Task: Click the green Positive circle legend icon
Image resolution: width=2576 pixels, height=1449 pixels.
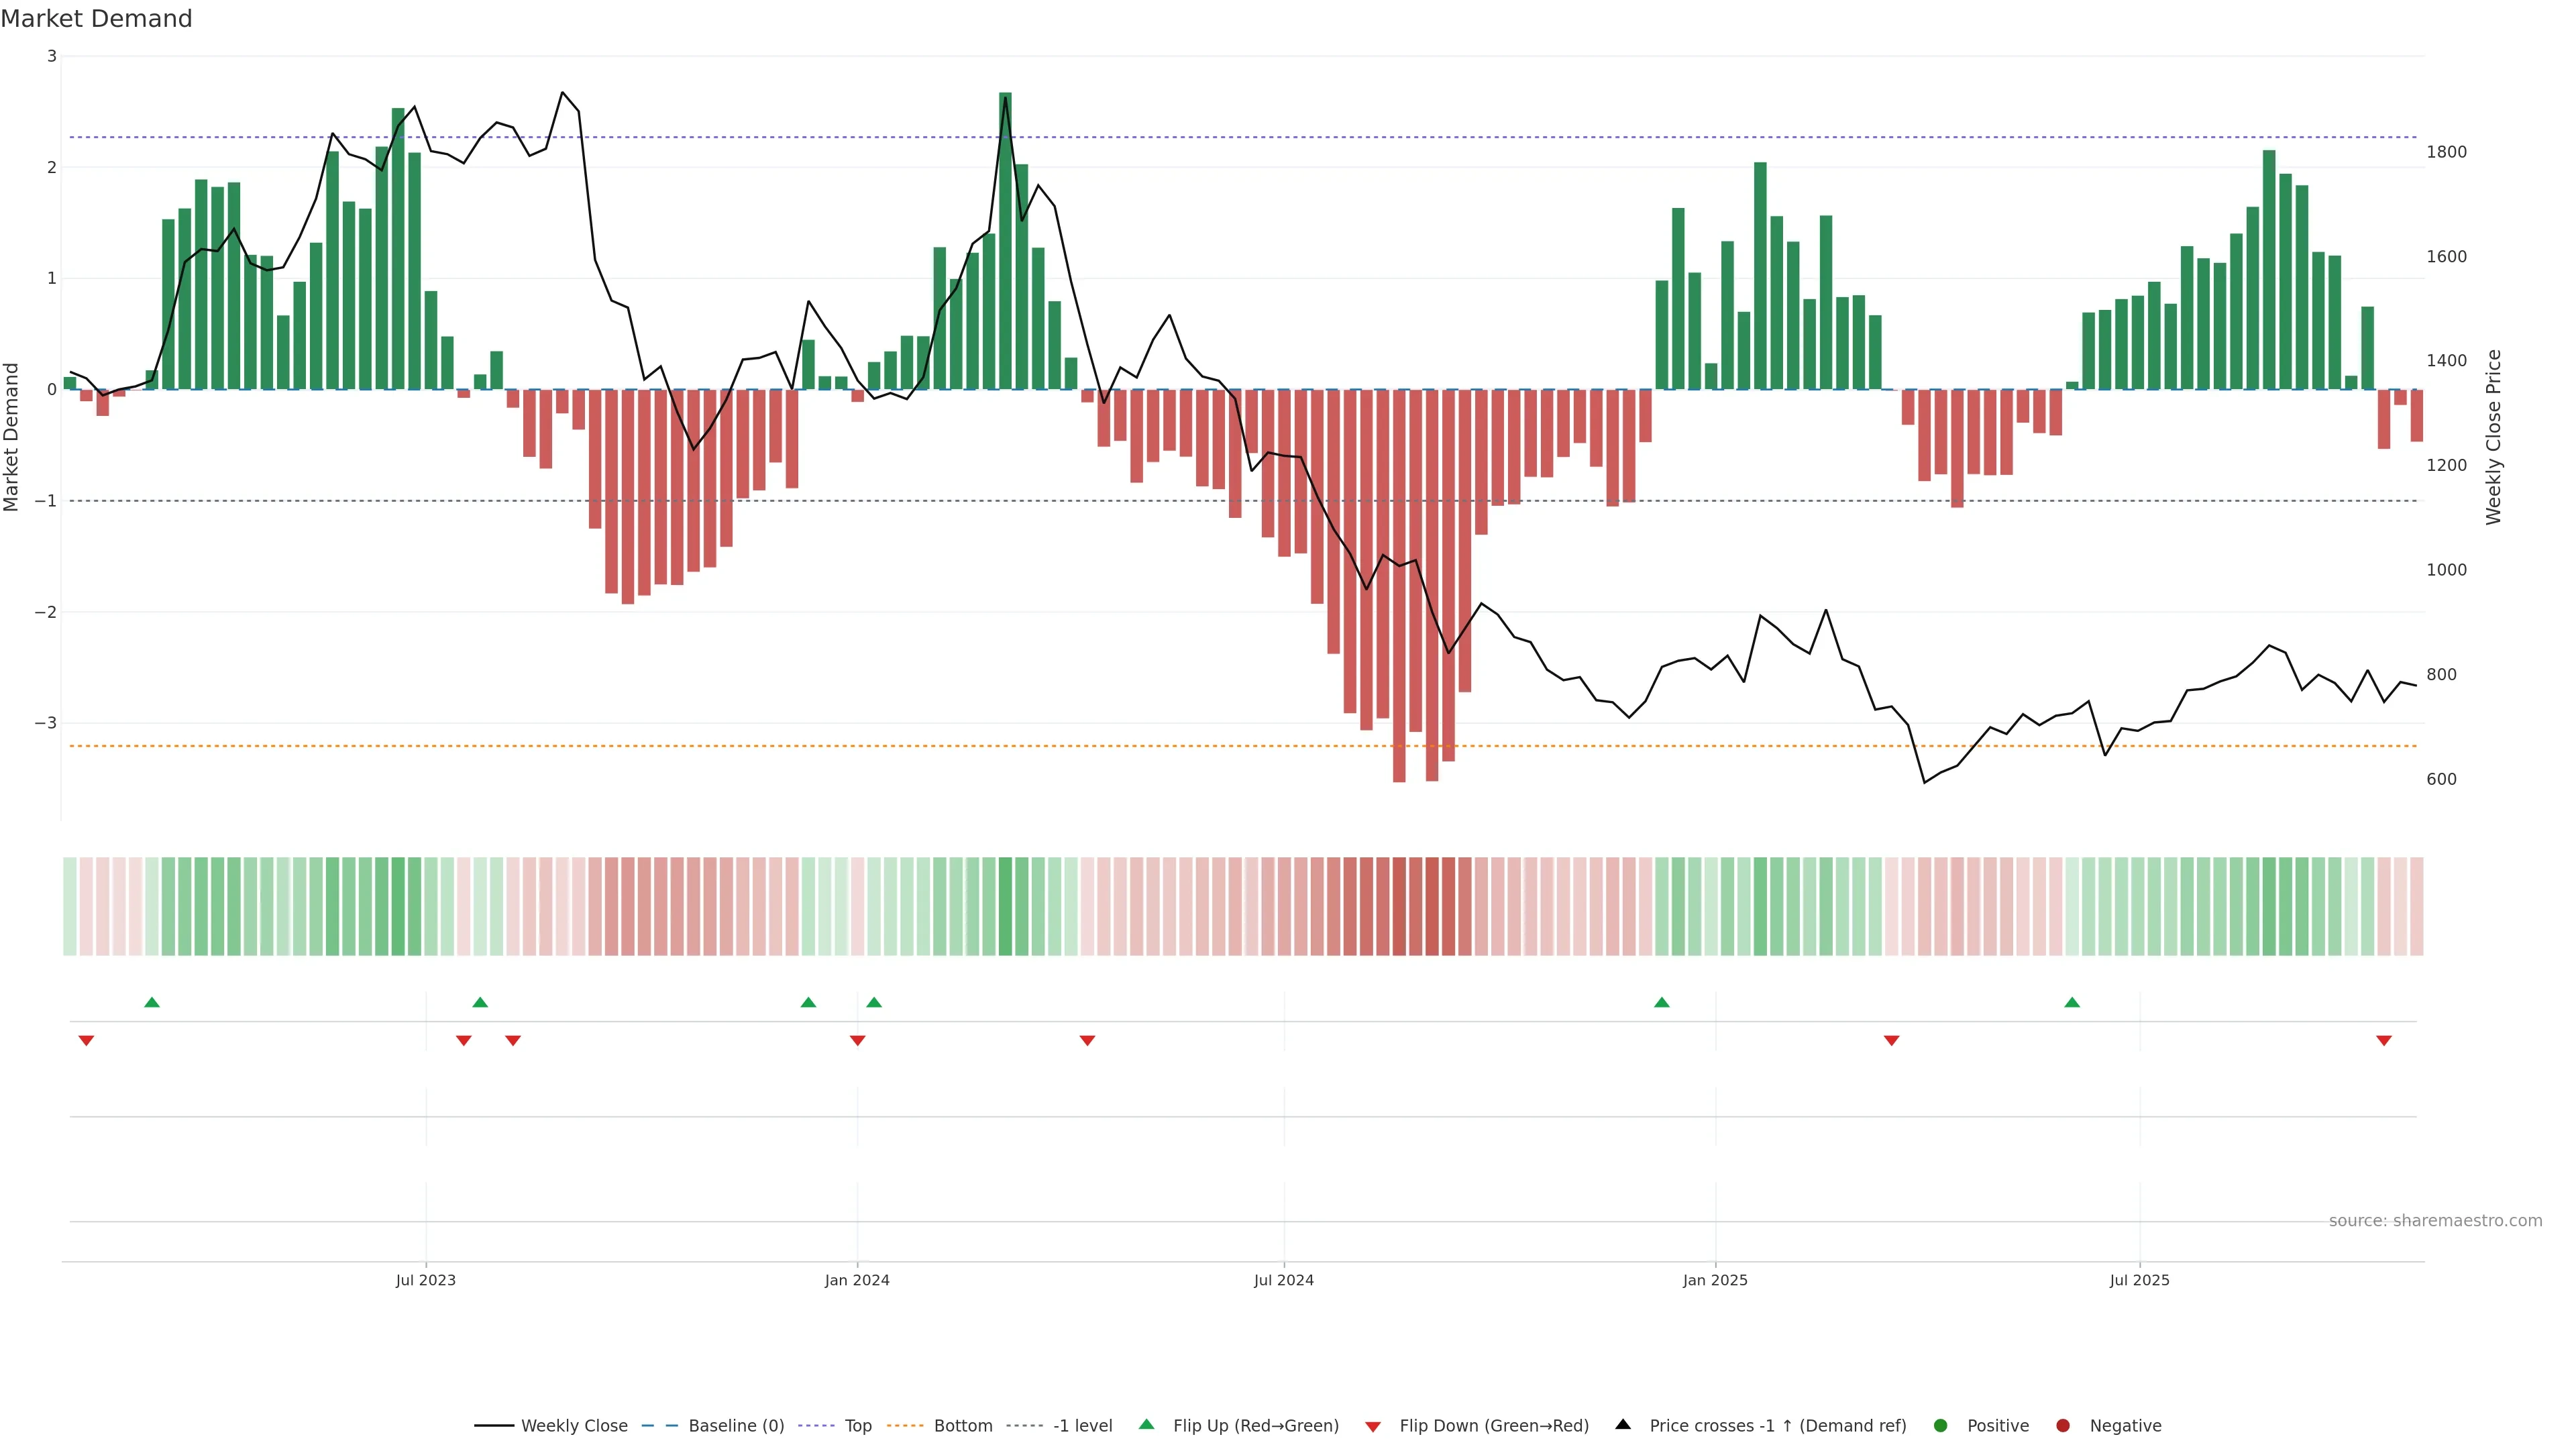Action: click(x=1941, y=1425)
